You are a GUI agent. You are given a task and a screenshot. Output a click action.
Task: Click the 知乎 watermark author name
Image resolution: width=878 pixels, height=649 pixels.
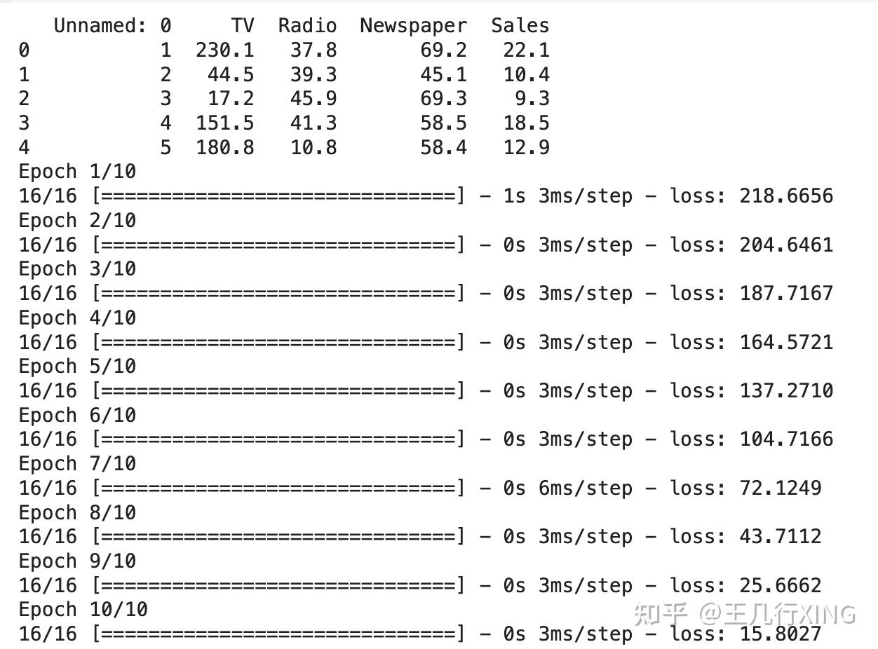click(x=777, y=614)
